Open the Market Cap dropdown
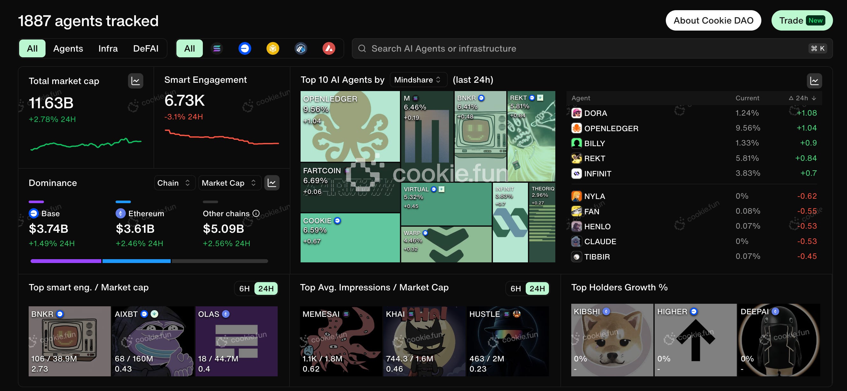 pyautogui.click(x=229, y=183)
